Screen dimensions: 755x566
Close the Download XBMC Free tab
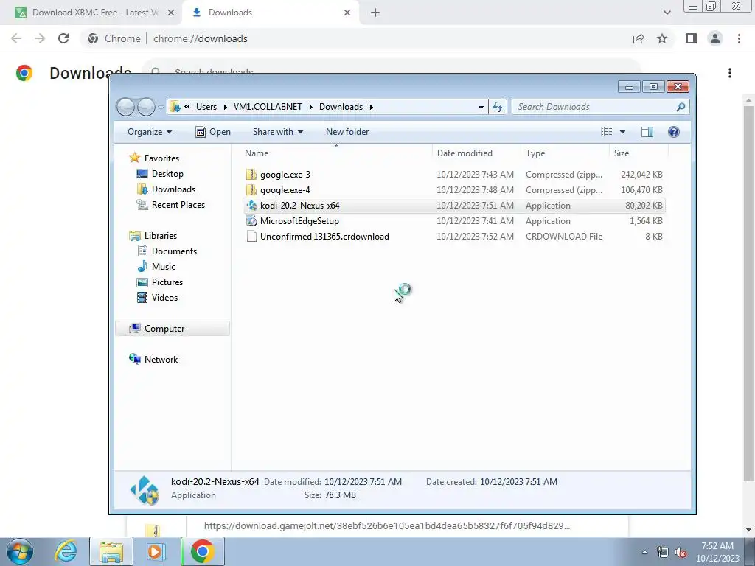[x=171, y=13]
